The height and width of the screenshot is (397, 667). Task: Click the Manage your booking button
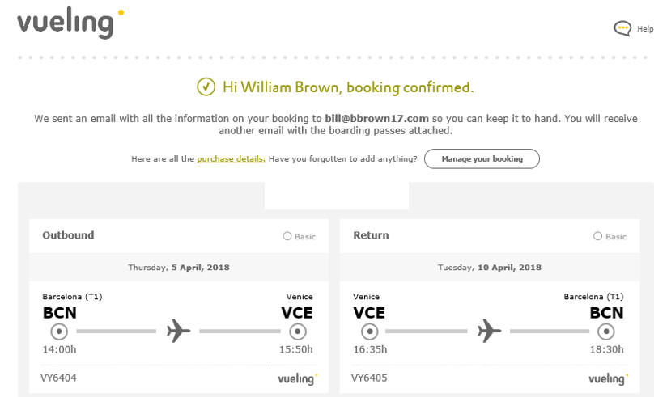pos(482,158)
